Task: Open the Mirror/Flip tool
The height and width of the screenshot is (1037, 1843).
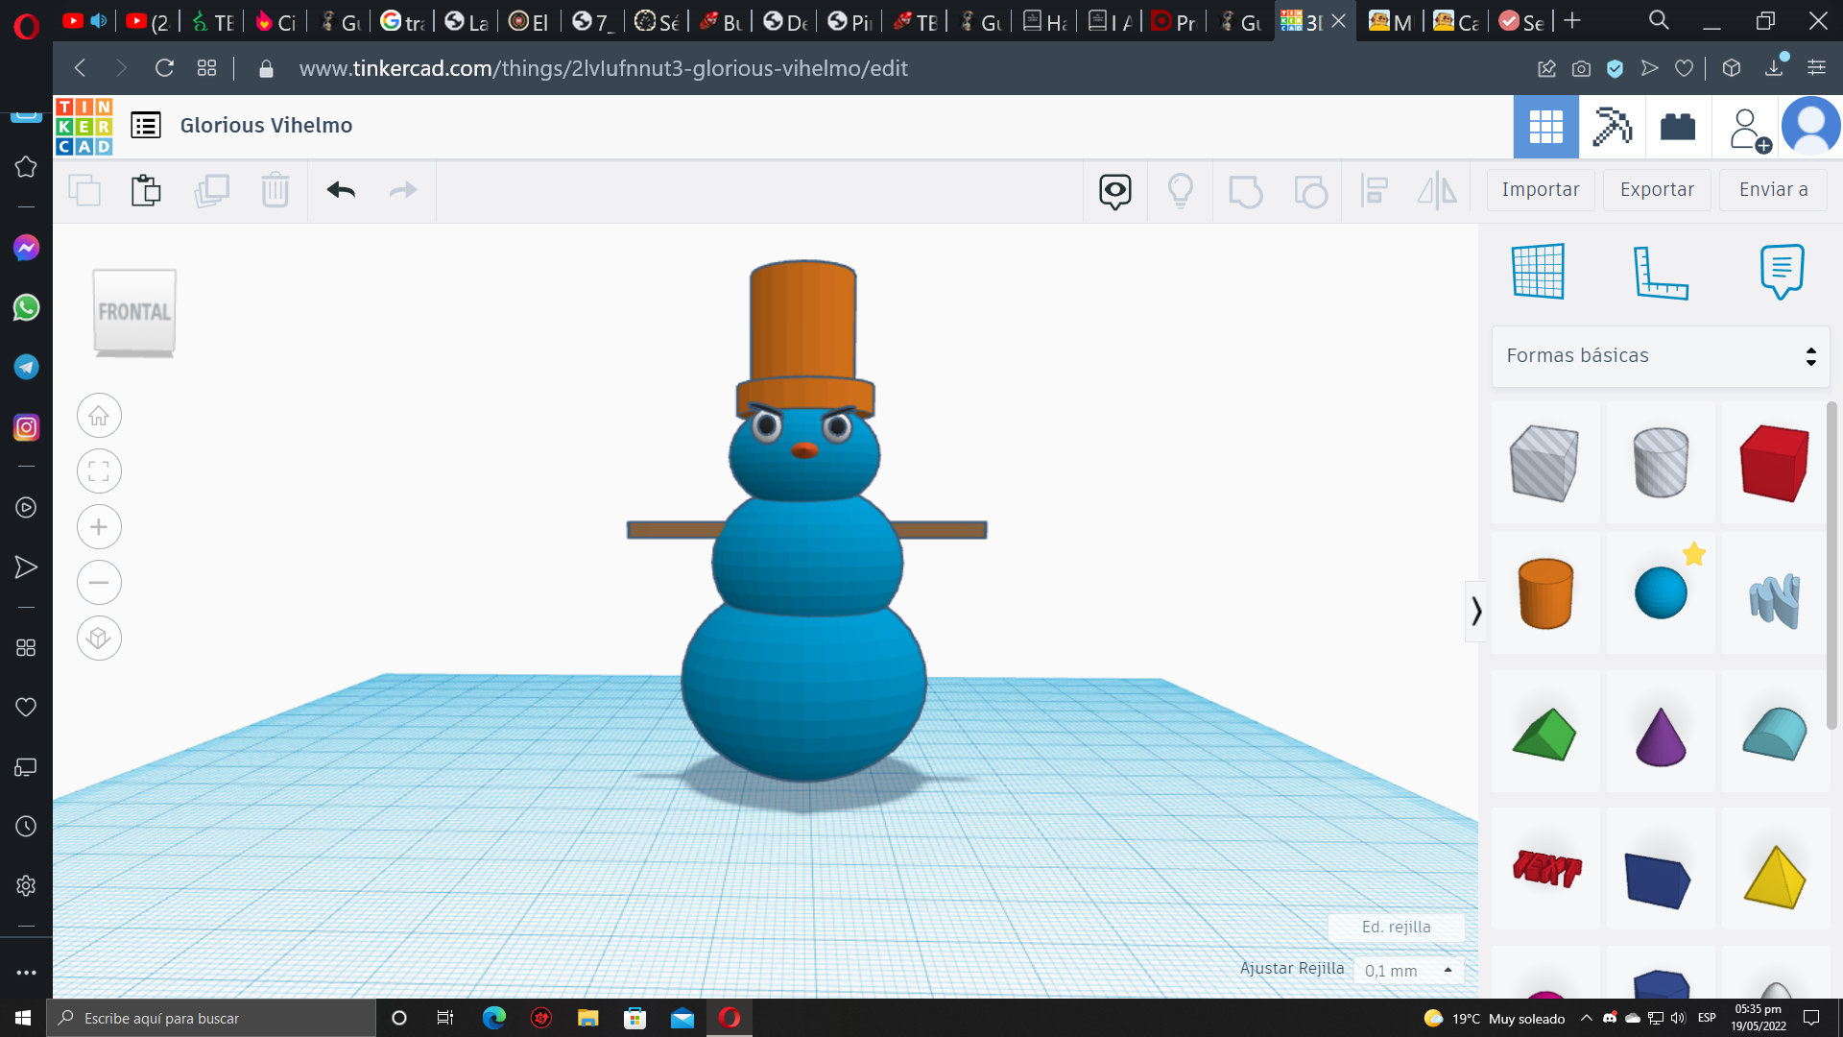Action: [x=1437, y=191]
